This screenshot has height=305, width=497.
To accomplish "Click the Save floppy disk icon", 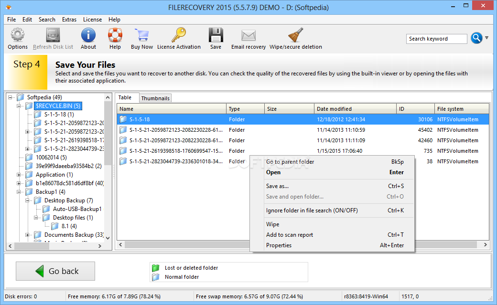I will [x=216, y=35].
